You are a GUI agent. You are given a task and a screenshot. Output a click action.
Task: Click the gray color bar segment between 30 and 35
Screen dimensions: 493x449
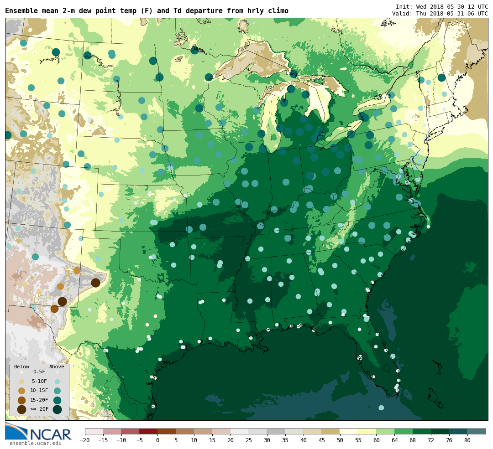[x=276, y=432]
